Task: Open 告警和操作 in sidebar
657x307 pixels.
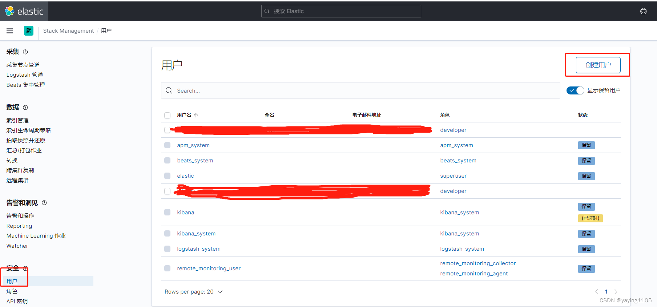Action: click(x=20, y=216)
